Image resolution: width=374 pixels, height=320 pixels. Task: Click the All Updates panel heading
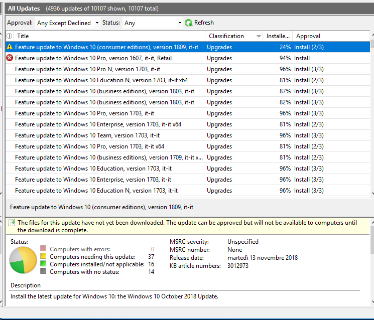click(x=24, y=9)
